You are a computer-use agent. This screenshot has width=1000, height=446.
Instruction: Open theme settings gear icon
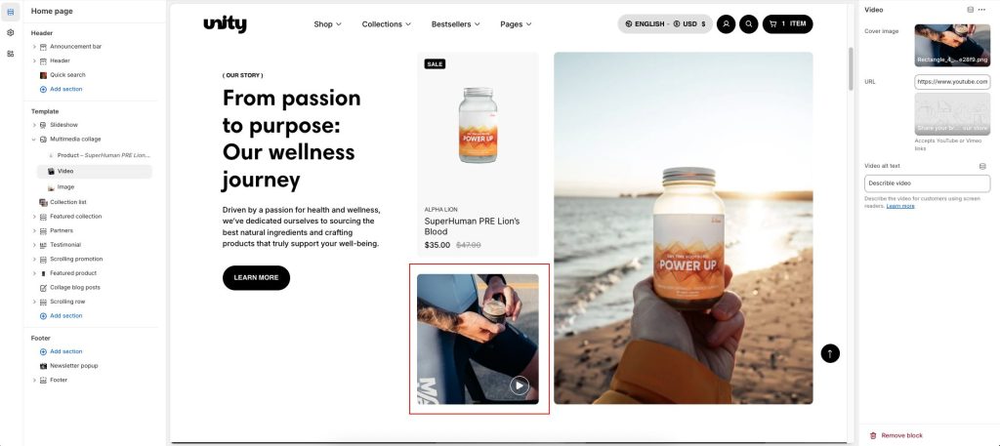10,32
